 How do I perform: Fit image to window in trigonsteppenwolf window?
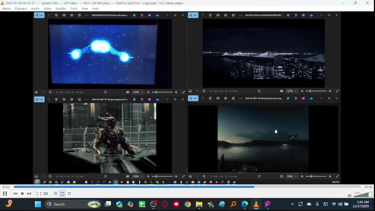(127, 176)
